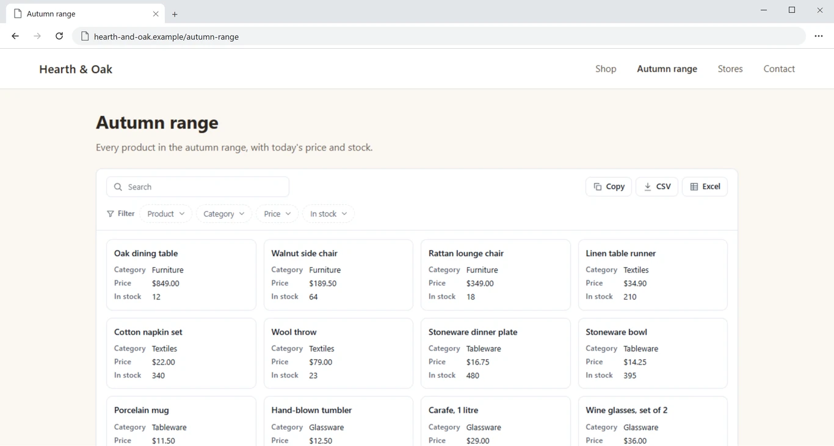Export the range to Excel

pos(705,187)
